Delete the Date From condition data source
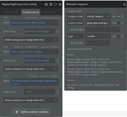 coord(57,31)
